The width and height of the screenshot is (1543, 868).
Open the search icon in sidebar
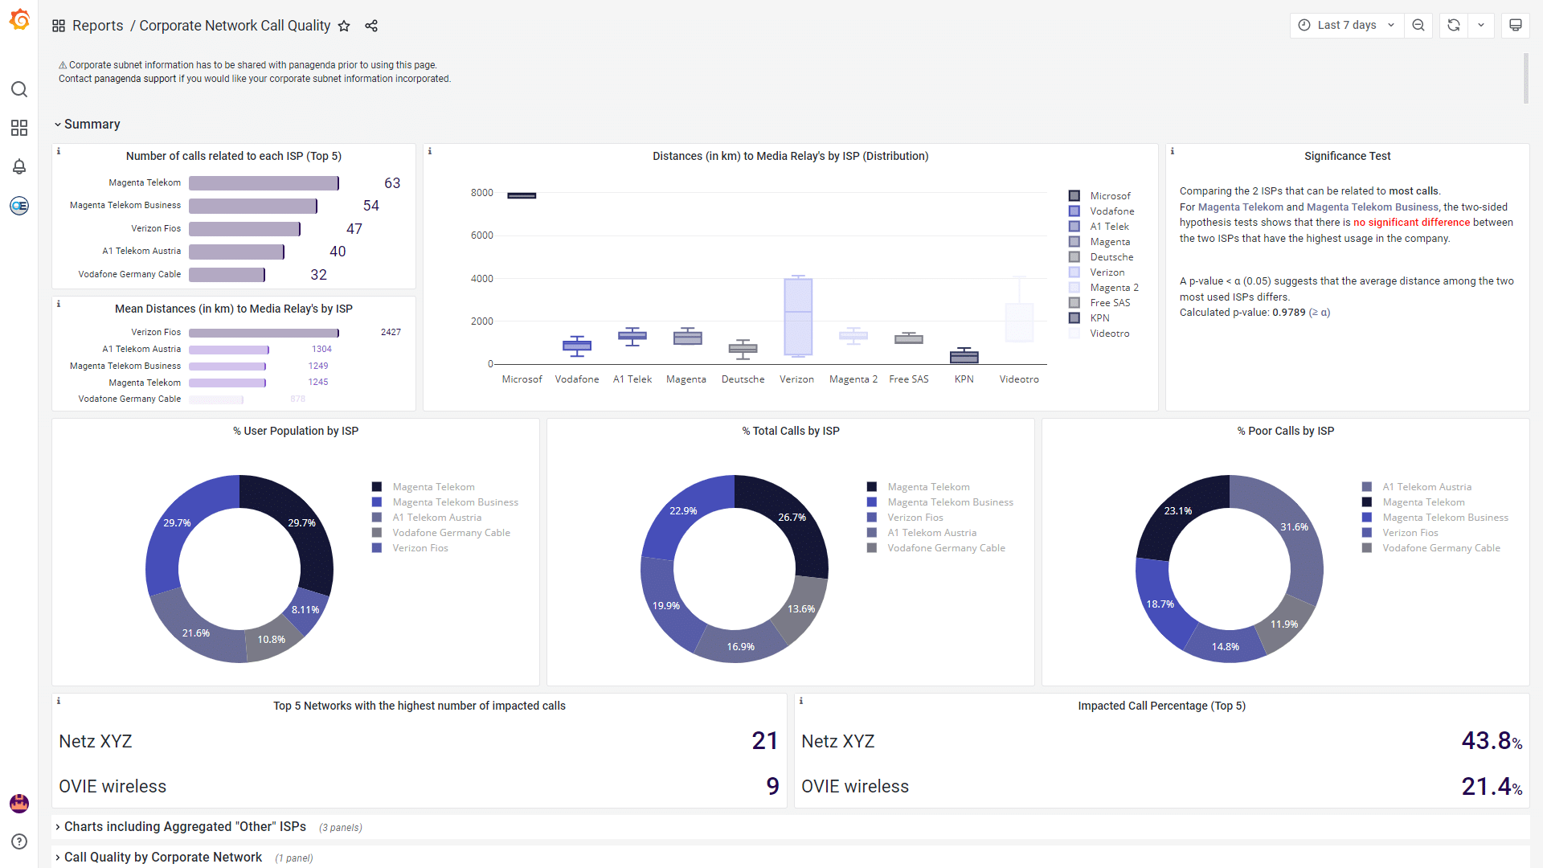pyautogui.click(x=19, y=89)
